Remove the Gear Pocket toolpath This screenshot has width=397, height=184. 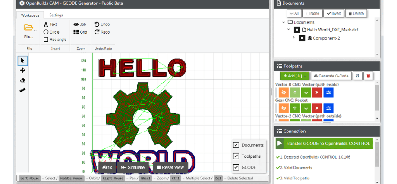(x=317, y=108)
